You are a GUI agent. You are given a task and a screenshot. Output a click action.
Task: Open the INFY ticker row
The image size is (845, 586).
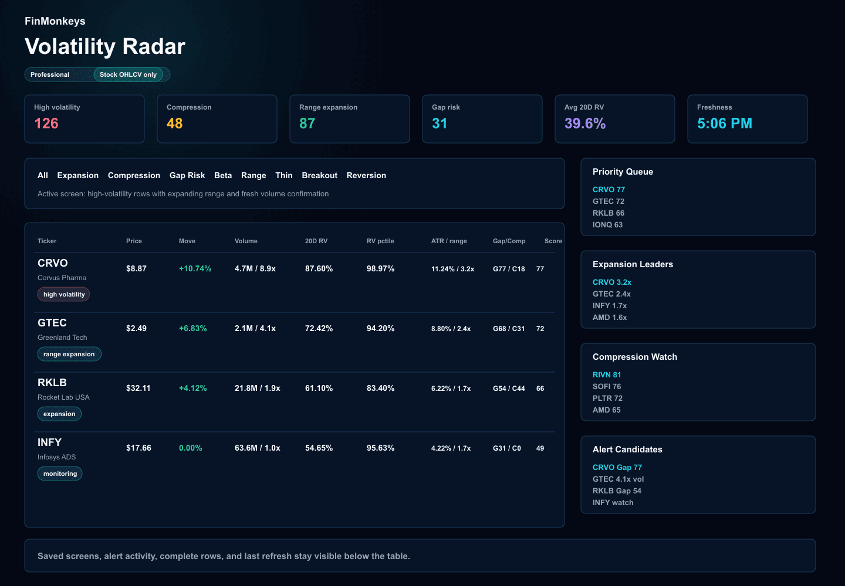point(296,462)
